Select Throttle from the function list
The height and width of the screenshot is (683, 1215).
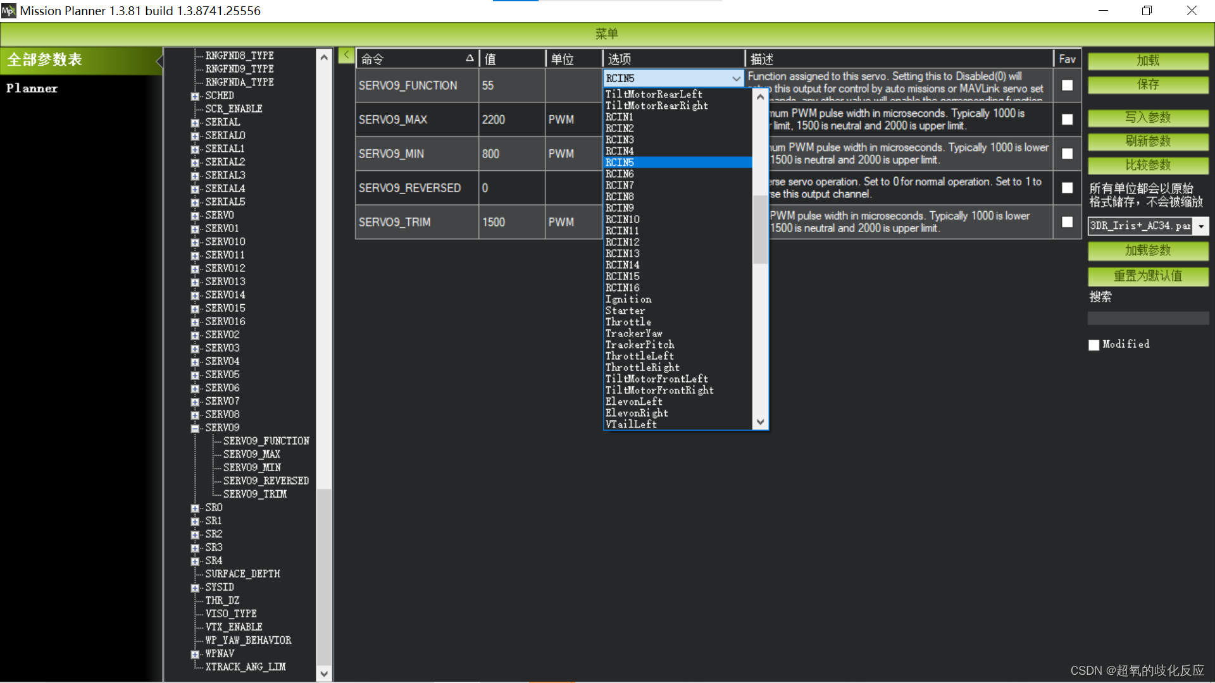[x=628, y=322]
